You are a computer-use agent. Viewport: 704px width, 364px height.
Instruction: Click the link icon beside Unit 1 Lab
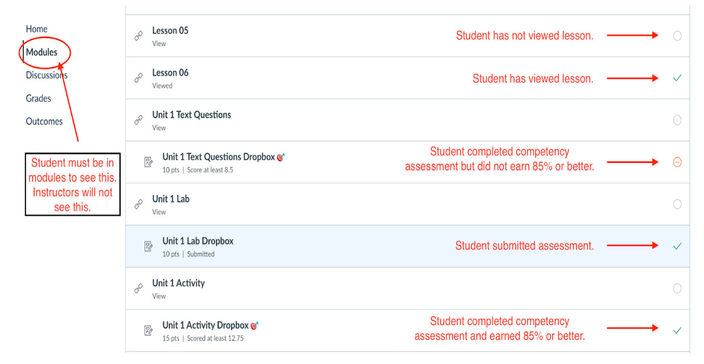(139, 204)
